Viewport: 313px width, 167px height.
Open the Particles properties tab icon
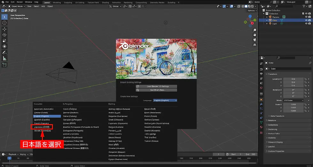[261, 109]
